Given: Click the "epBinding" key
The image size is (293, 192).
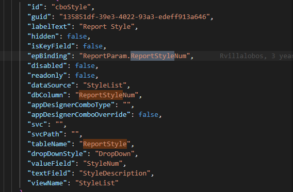Looking at the screenshot, I should pos(49,56).
